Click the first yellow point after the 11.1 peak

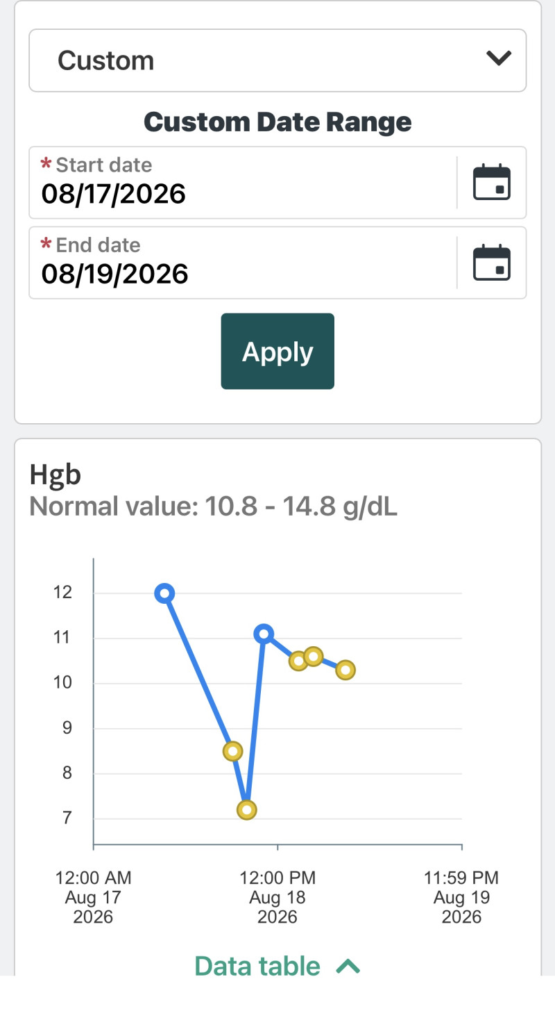click(298, 661)
